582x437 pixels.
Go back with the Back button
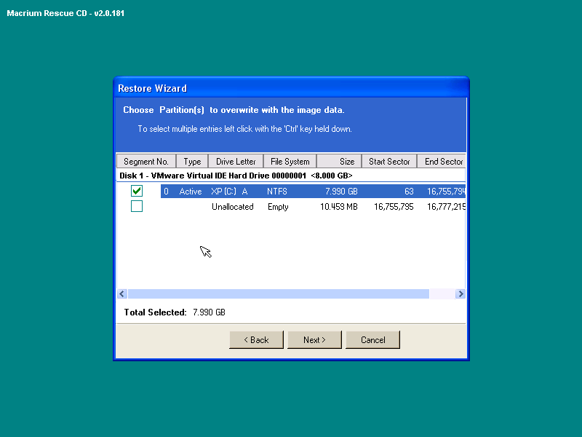tap(256, 339)
